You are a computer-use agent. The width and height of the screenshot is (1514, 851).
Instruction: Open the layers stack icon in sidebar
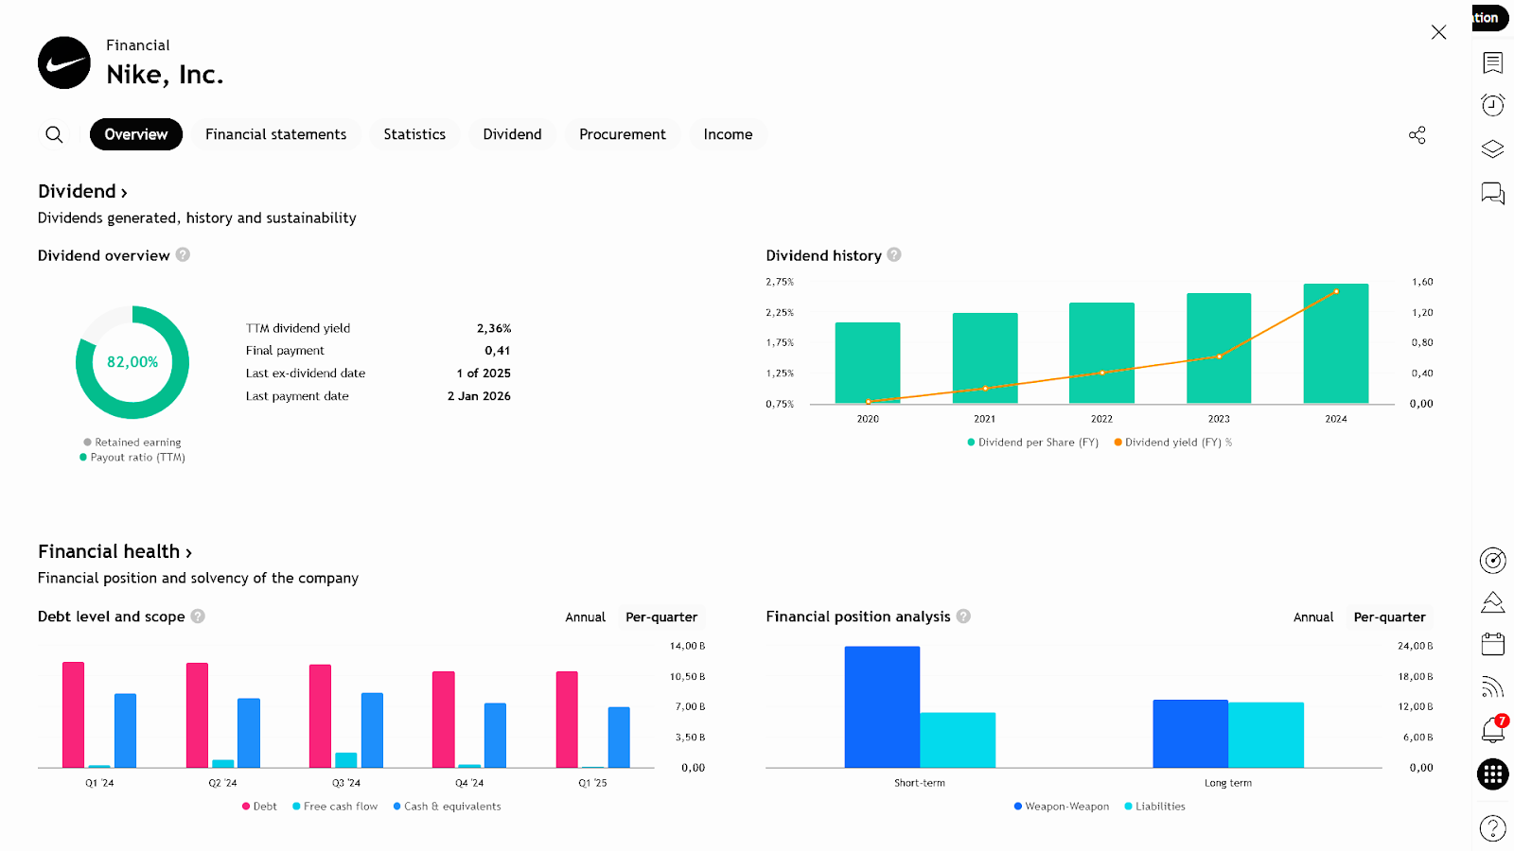click(1492, 148)
